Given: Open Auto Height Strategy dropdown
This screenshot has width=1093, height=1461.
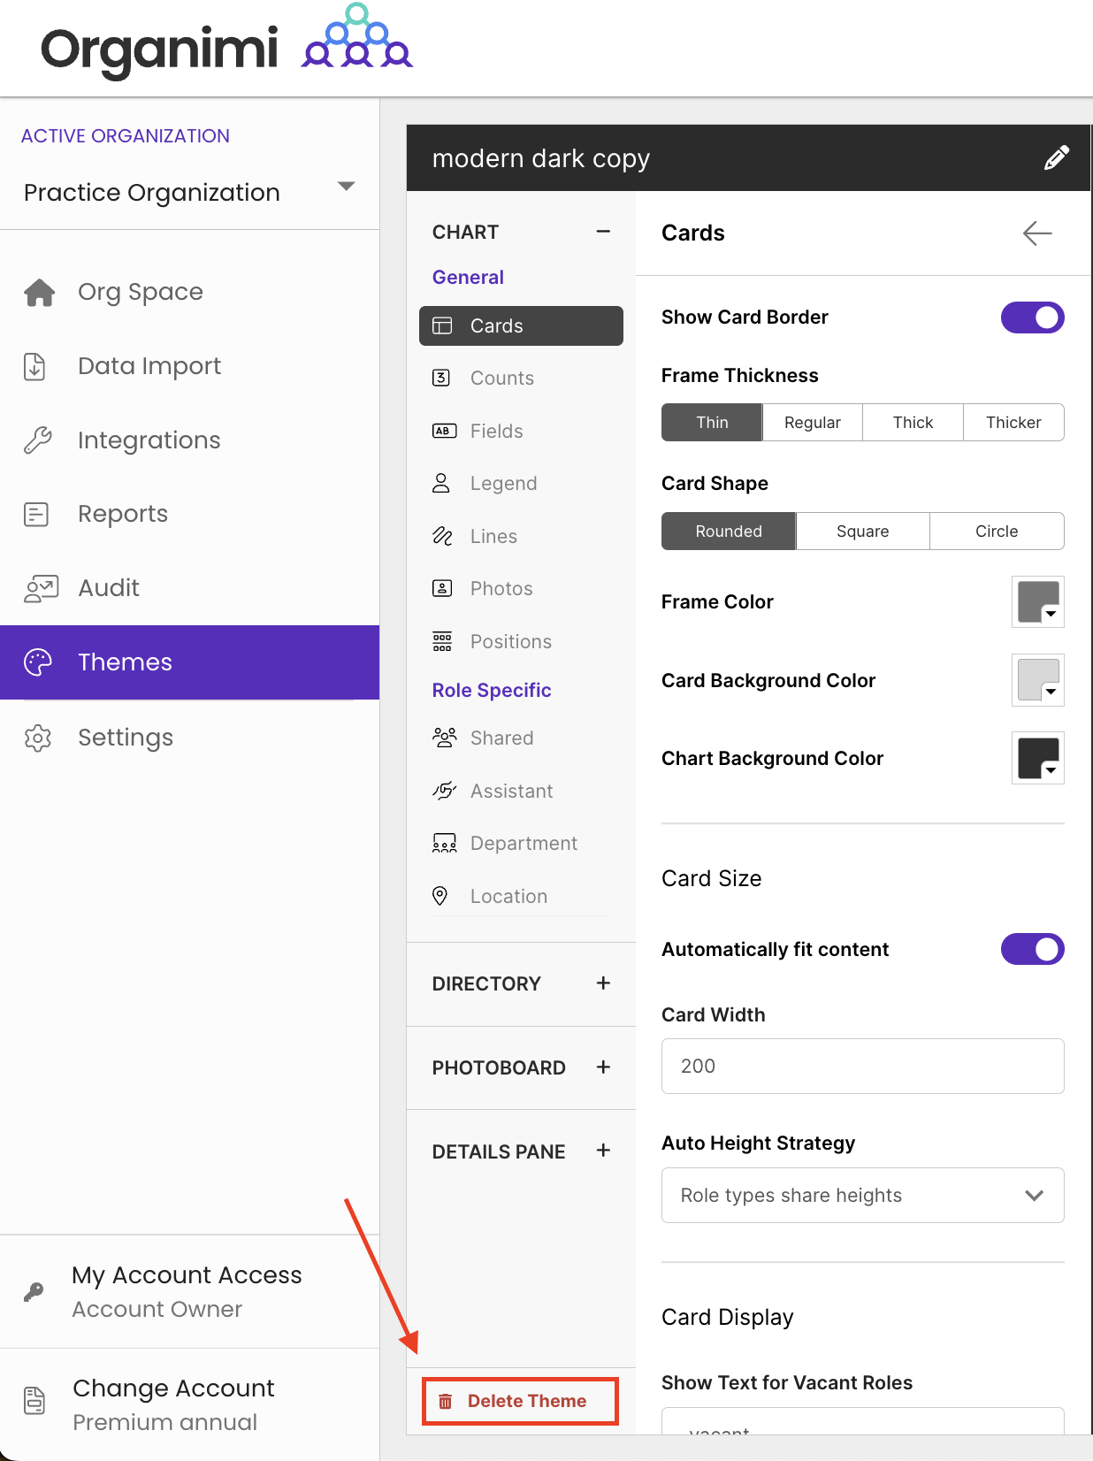Looking at the screenshot, I should [x=863, y=1196].
